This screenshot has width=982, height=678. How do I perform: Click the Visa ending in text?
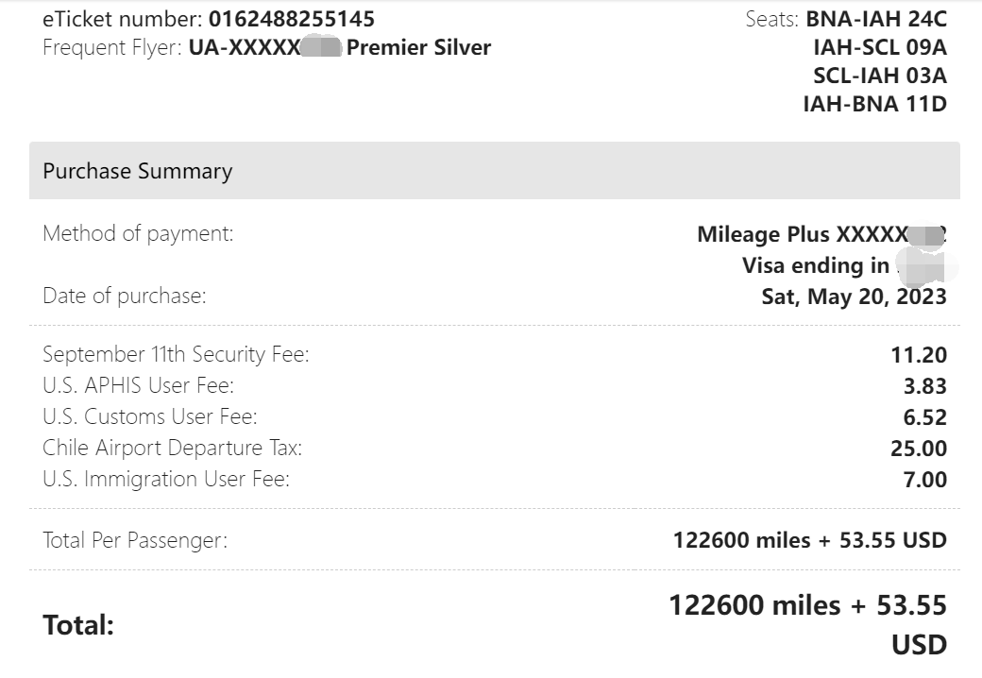(x=815, y=265)
